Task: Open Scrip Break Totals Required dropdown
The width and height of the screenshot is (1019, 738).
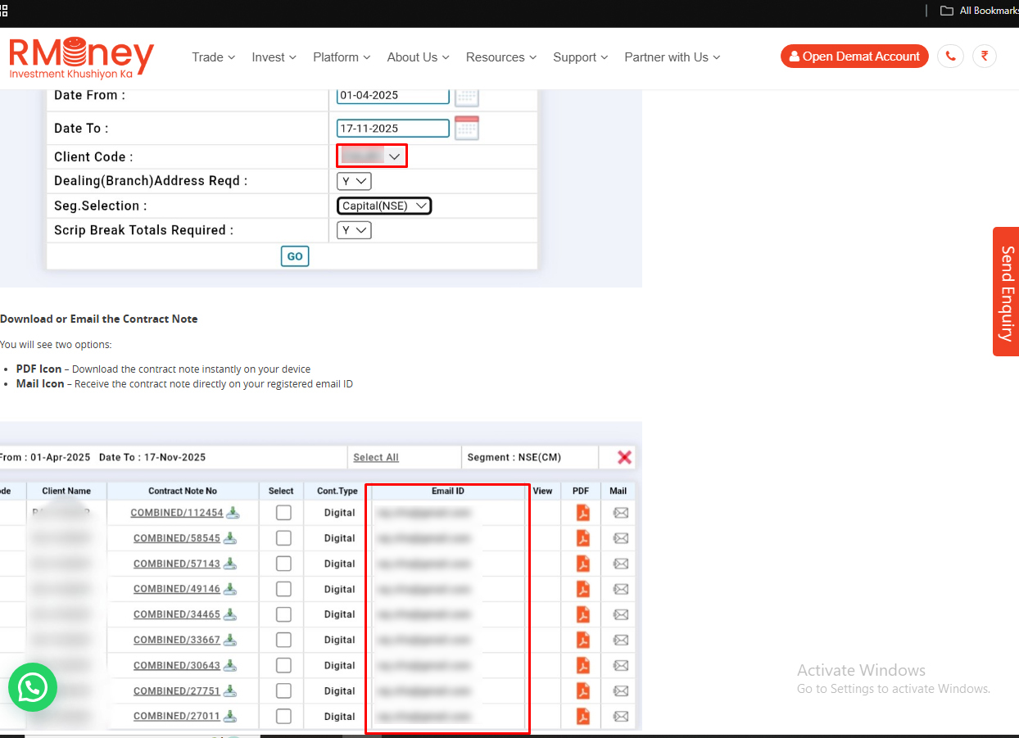Action: [354, 230]
